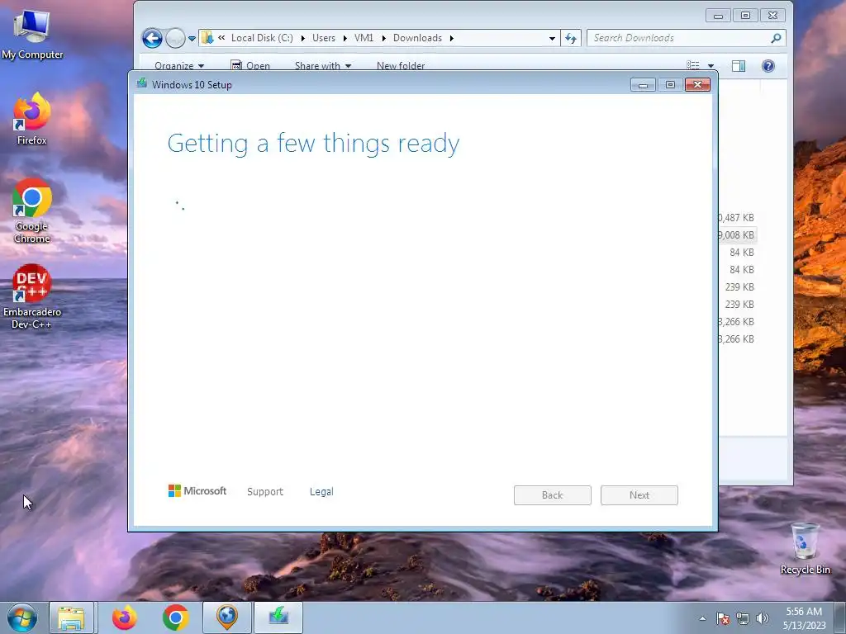Launch Firefox from the taskbar
Image resolution: width=846 pixels, height=634 pixels.
125,617
